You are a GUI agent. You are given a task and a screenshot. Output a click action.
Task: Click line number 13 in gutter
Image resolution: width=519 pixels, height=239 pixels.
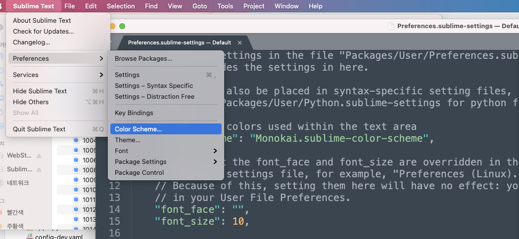114,198
